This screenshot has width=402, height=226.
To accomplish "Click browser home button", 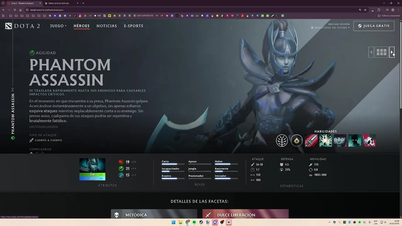I will [20, 10].
